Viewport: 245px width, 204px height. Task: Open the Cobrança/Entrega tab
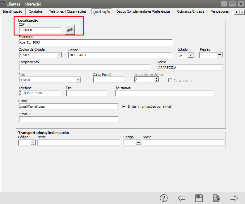[191, 11]
